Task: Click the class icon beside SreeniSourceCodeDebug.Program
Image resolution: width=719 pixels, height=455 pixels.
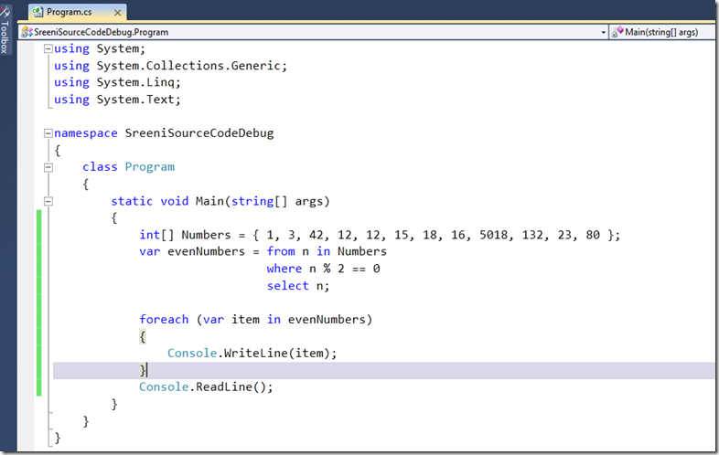Action: [27, 32]
